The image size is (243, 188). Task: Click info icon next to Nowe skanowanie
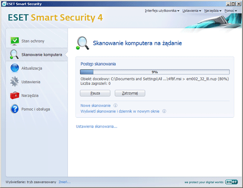(x=116, y=105)
